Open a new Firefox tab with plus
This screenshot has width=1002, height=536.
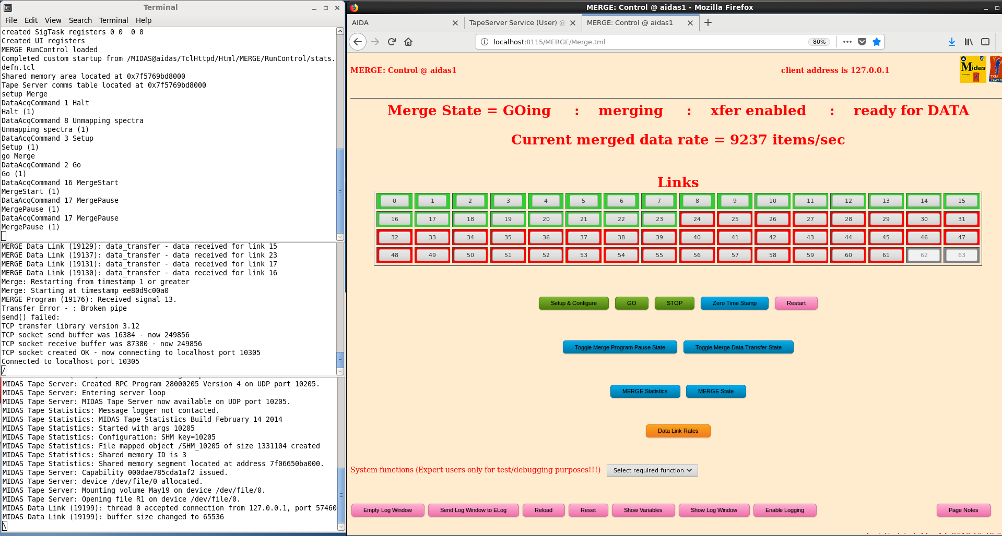708,22
